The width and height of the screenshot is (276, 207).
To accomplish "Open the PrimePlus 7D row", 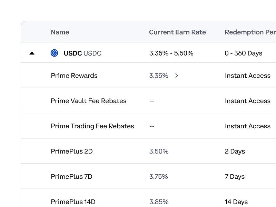I will point(72,176).
